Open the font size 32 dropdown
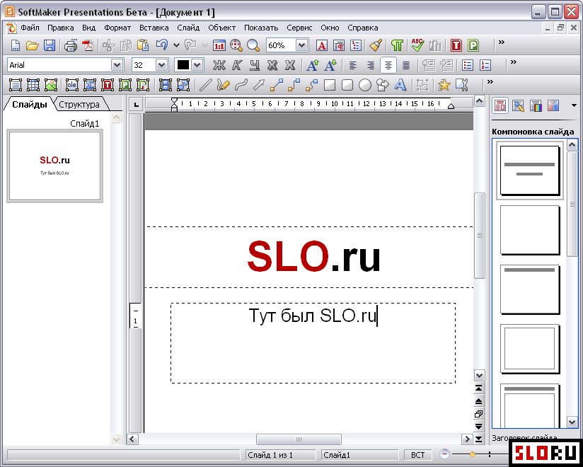This screenshot has height=467, width=583. 161,65
